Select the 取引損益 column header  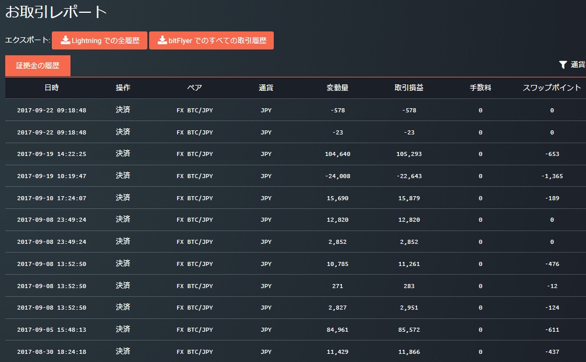[x=409, y=88]
